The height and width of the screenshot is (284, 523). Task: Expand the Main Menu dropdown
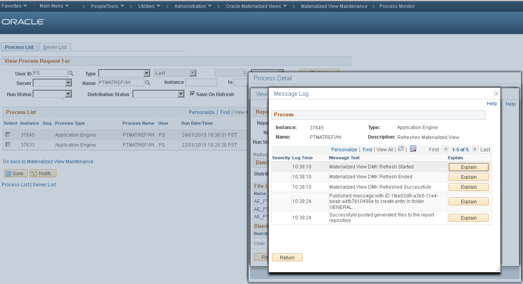coord(54,6)
